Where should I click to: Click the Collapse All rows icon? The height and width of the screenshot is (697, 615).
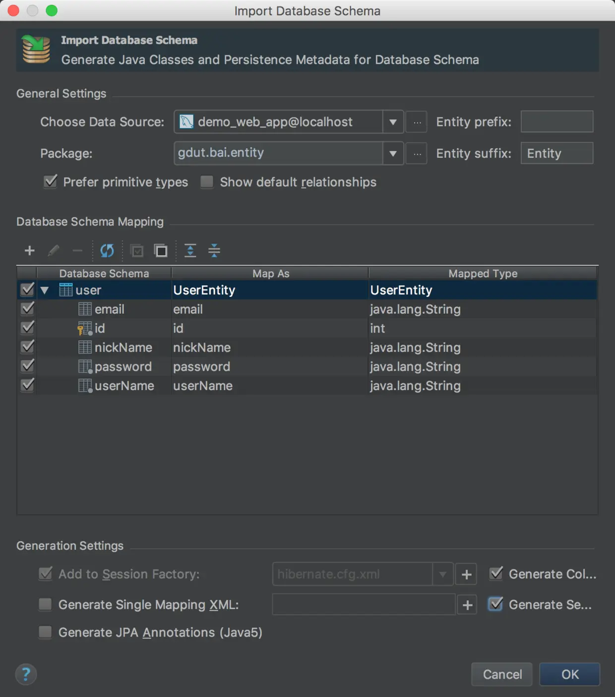click(215, 251)
